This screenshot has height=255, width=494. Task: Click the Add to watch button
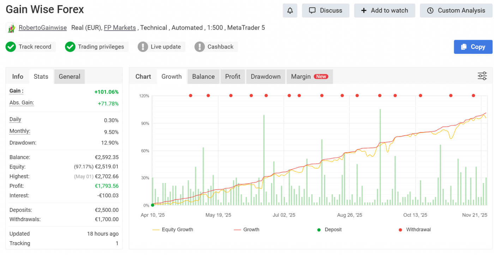pos(385,11)
